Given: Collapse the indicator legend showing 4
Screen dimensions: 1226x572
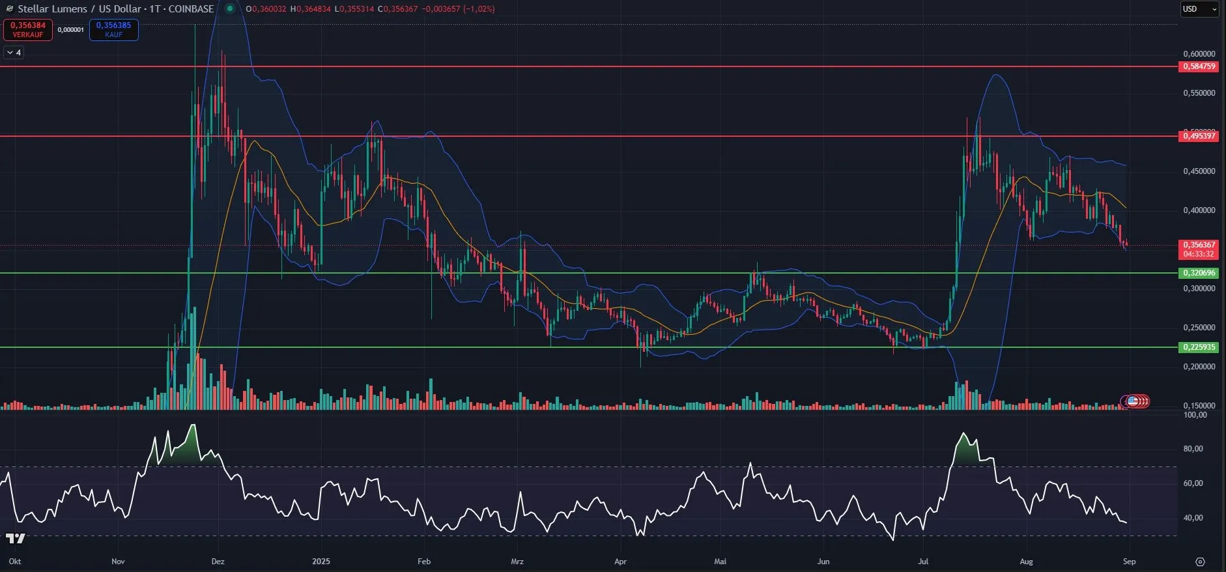Looking at the screenshot, I should point(14,53).
